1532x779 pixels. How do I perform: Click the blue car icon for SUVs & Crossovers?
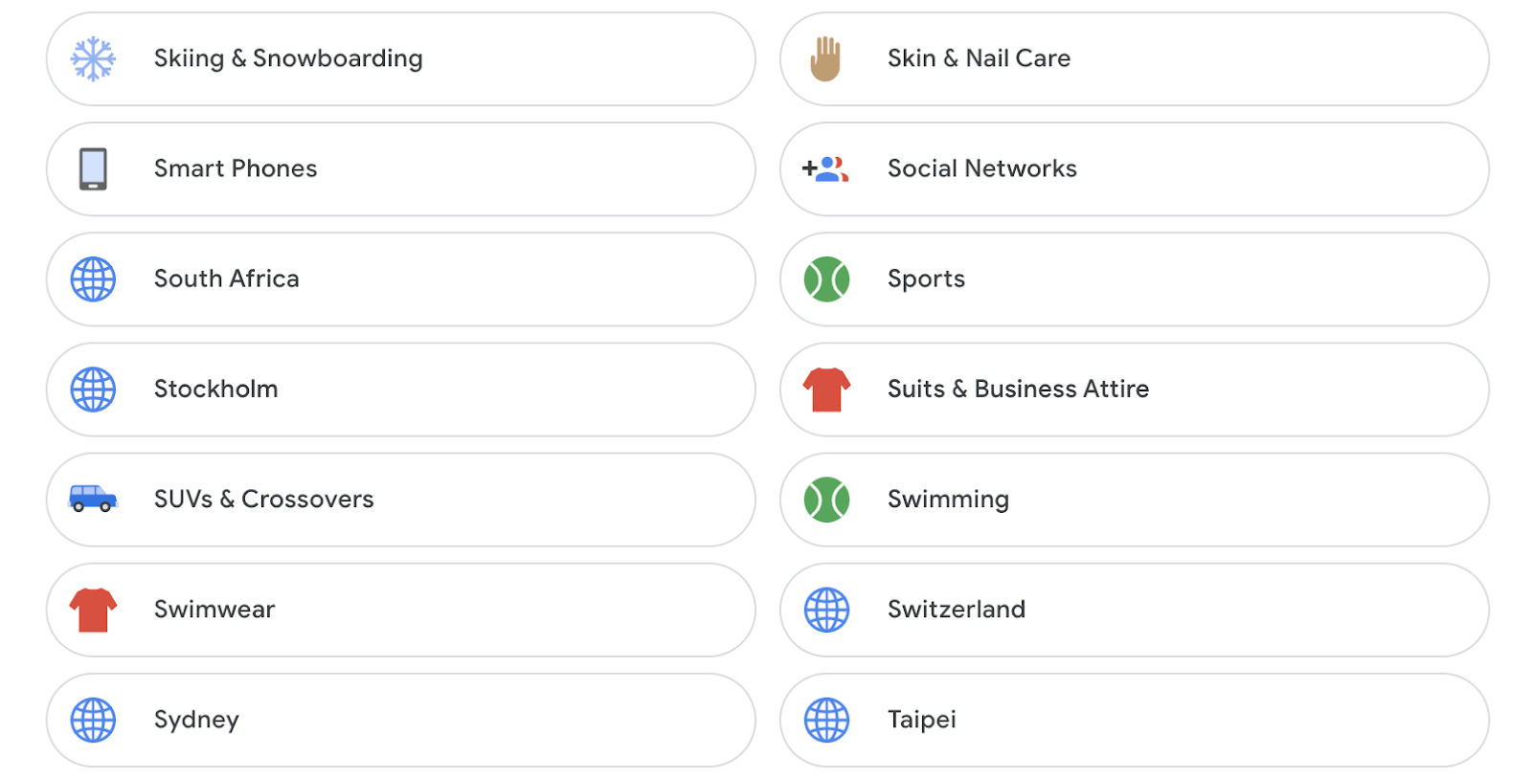point(93,499)
